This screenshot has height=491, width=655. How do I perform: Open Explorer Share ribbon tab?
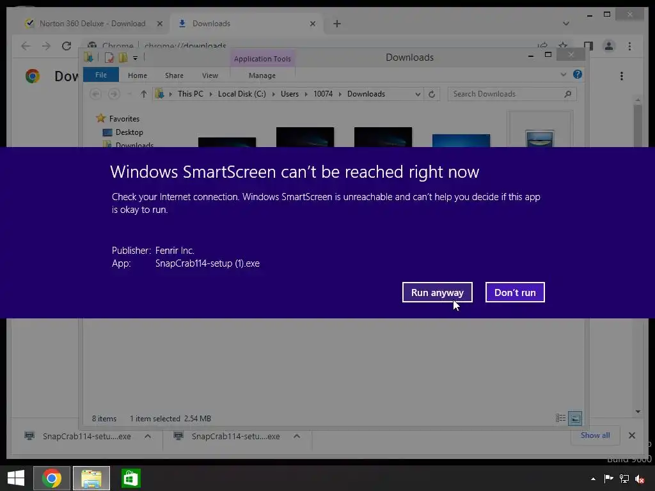click(174, 75)
